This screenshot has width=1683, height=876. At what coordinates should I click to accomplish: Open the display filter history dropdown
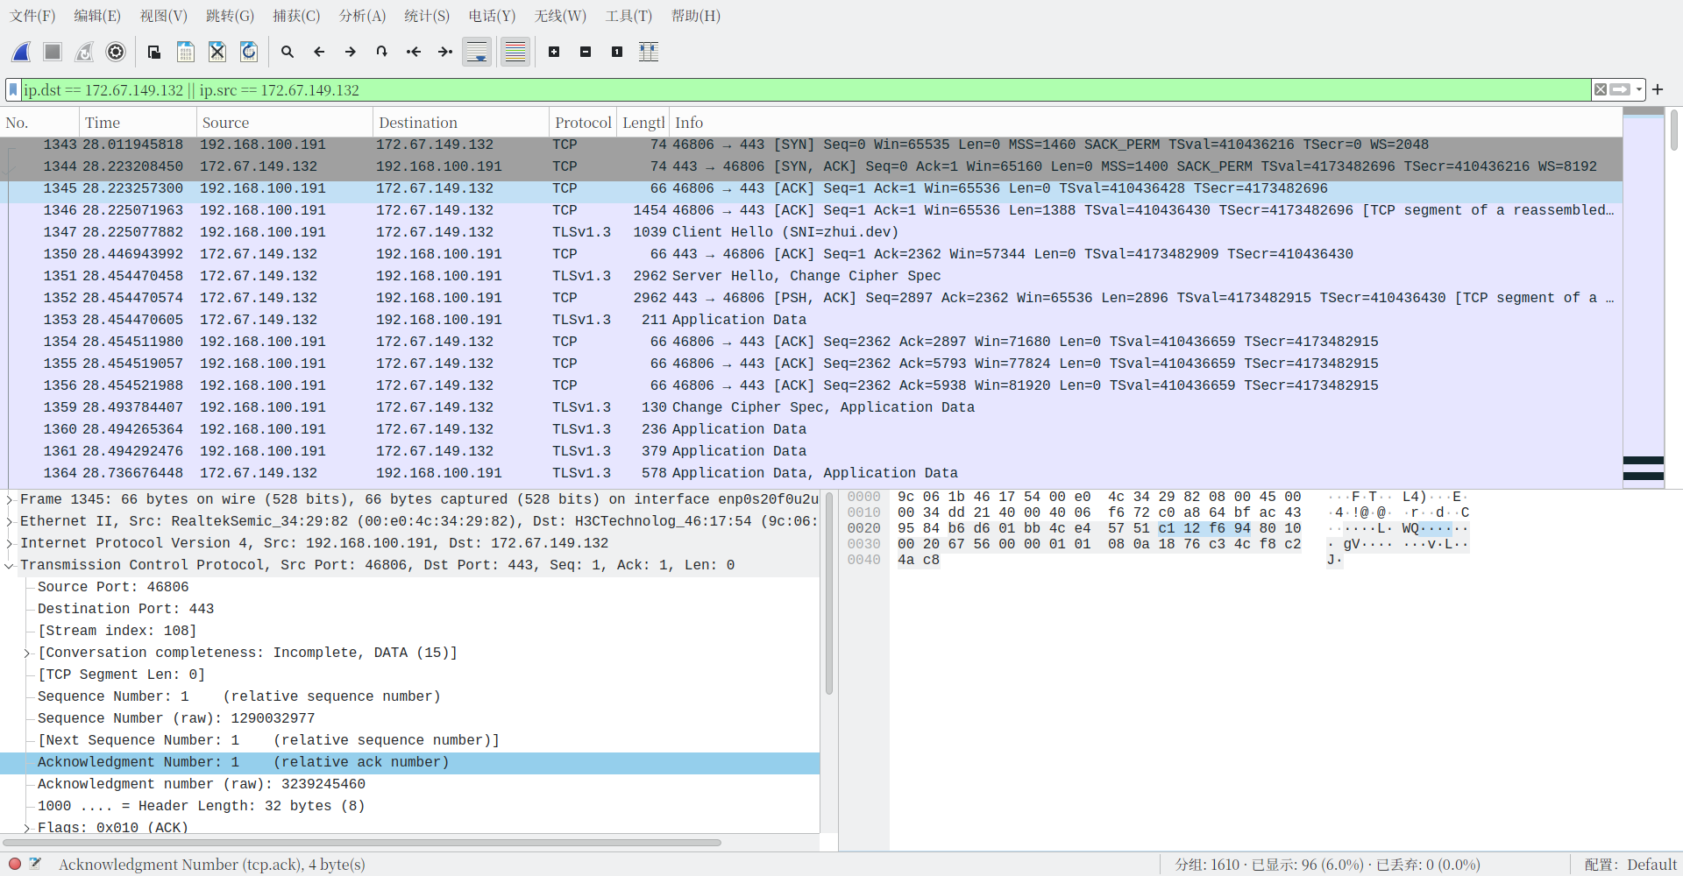point(1638,90)
